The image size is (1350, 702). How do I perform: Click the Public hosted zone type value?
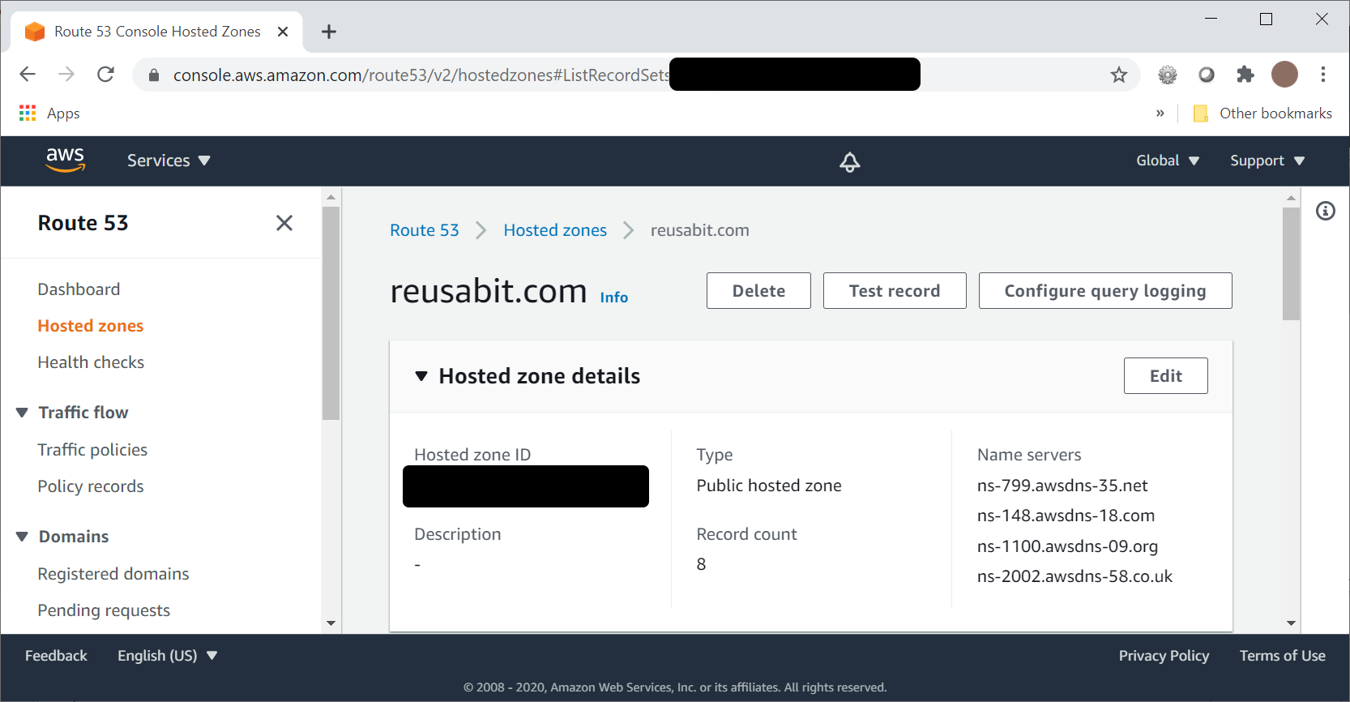pos(769,486)
